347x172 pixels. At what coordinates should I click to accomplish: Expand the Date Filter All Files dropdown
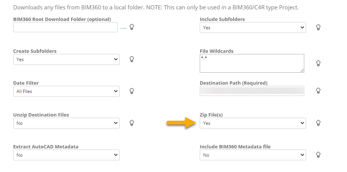pos(66,91)
